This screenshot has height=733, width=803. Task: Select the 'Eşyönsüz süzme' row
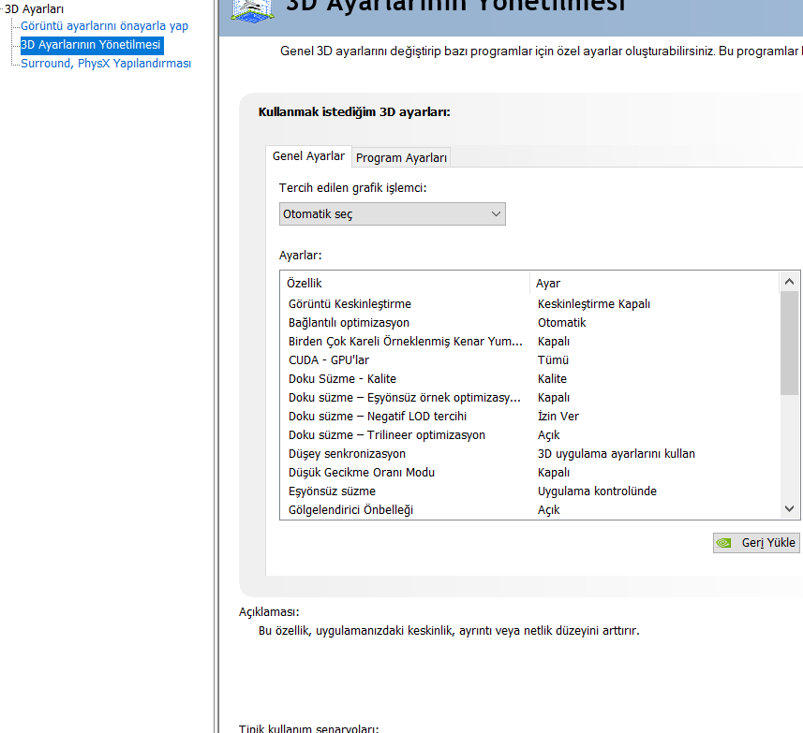(530, 491)
